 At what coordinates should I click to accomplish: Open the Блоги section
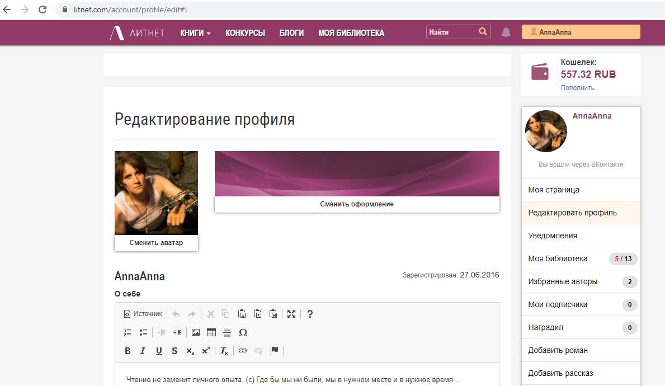click(291, 33)
